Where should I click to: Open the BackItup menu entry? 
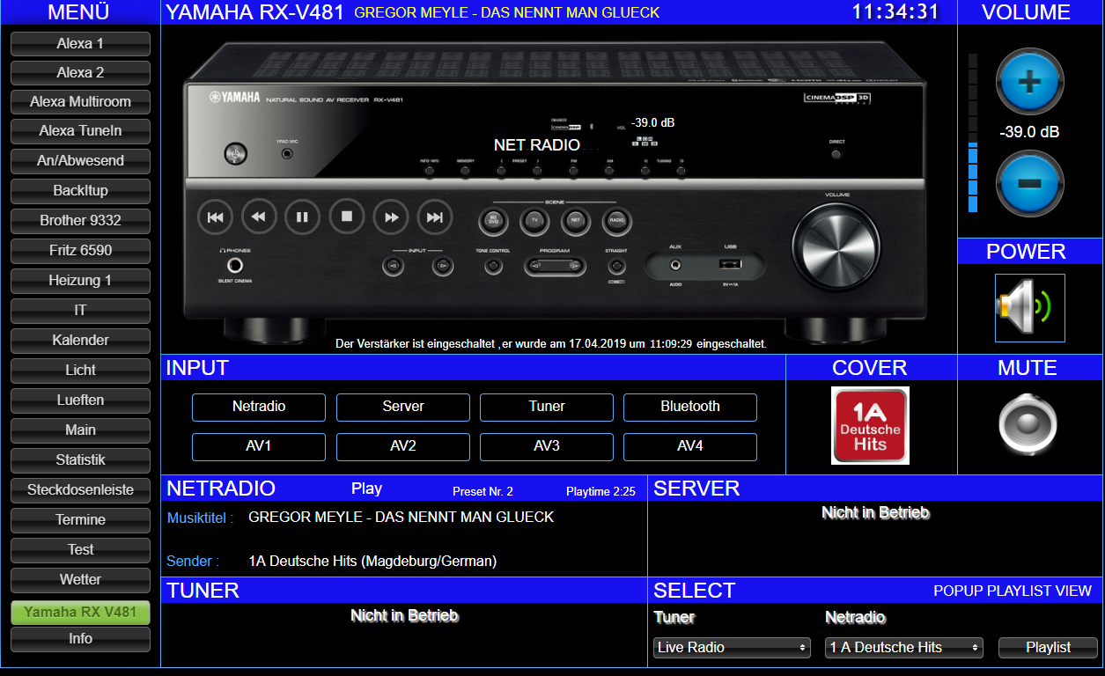(x=80, y=191)
